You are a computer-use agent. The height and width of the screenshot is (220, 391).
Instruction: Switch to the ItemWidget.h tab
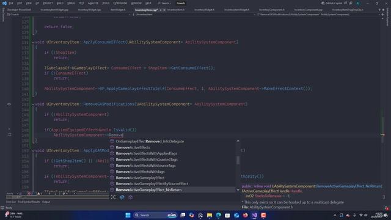[x=118, y=10]
